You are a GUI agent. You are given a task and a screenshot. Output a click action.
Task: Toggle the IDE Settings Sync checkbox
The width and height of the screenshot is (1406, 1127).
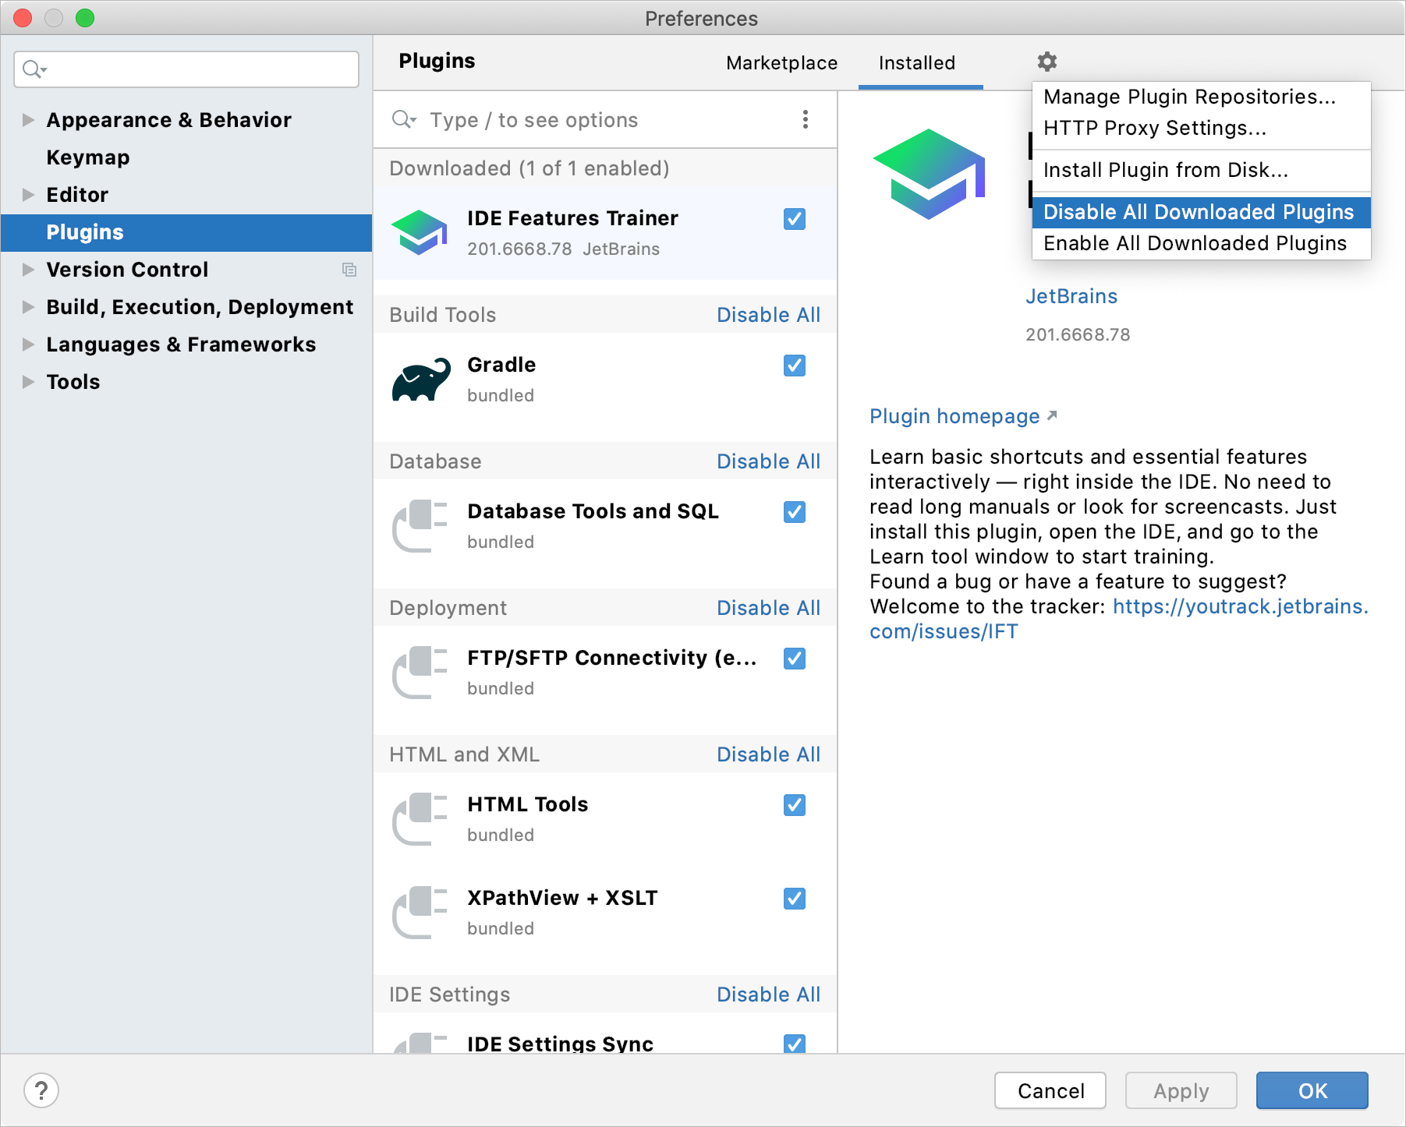point(795,1044)
